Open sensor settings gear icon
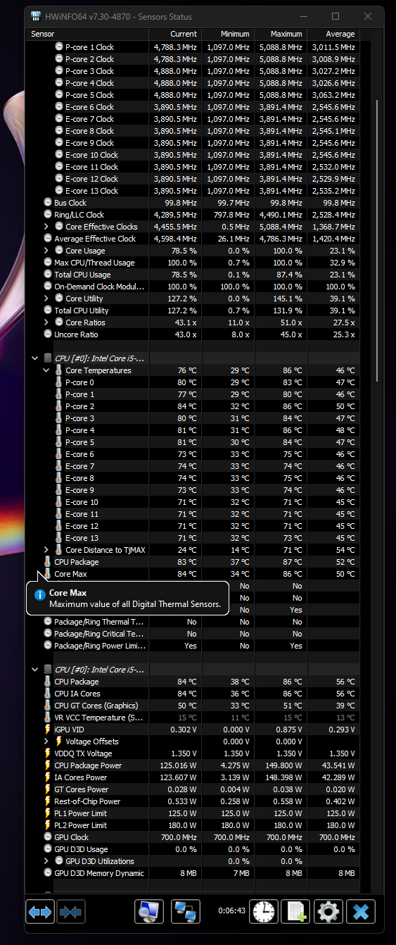This screenshot has height=945, width=396. pyautogui.click(x=328, y=911)
